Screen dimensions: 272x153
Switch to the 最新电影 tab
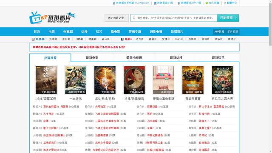point(92,58)
